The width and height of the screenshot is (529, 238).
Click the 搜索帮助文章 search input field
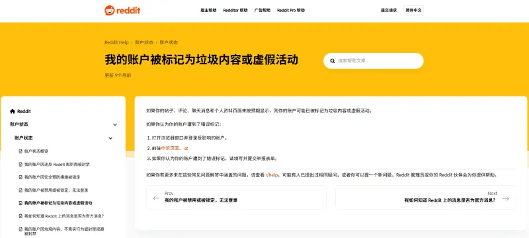pos(374,61)
